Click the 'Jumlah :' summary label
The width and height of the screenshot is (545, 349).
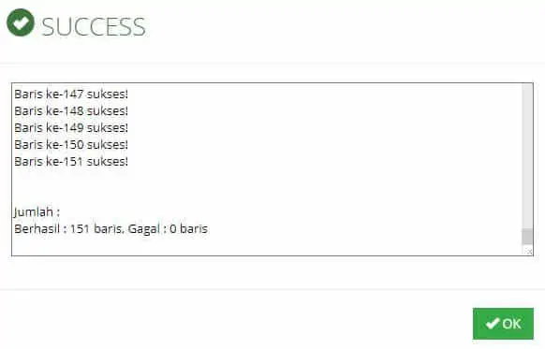click(x=37, y=211)
